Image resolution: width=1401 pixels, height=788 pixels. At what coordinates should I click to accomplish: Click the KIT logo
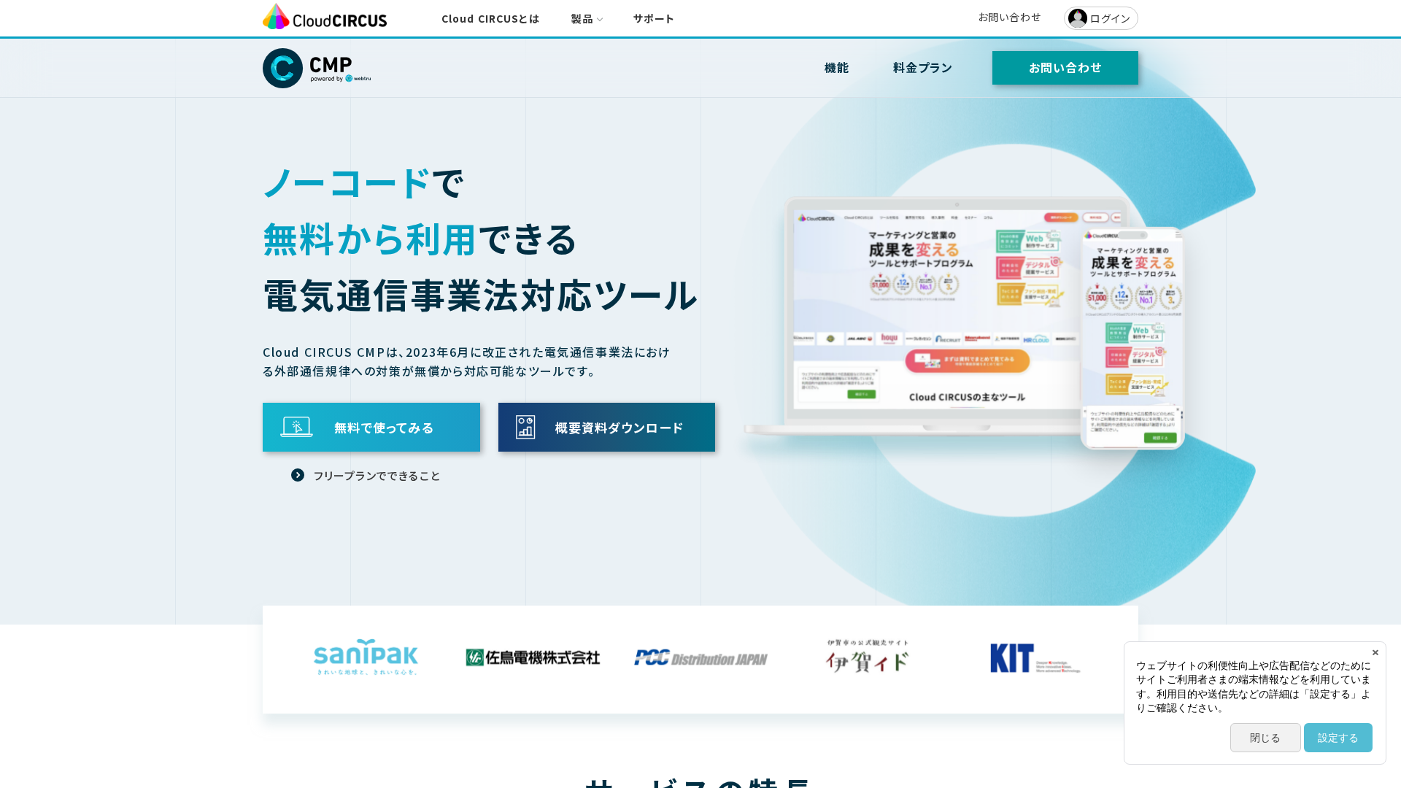[x=1035, y=658]
